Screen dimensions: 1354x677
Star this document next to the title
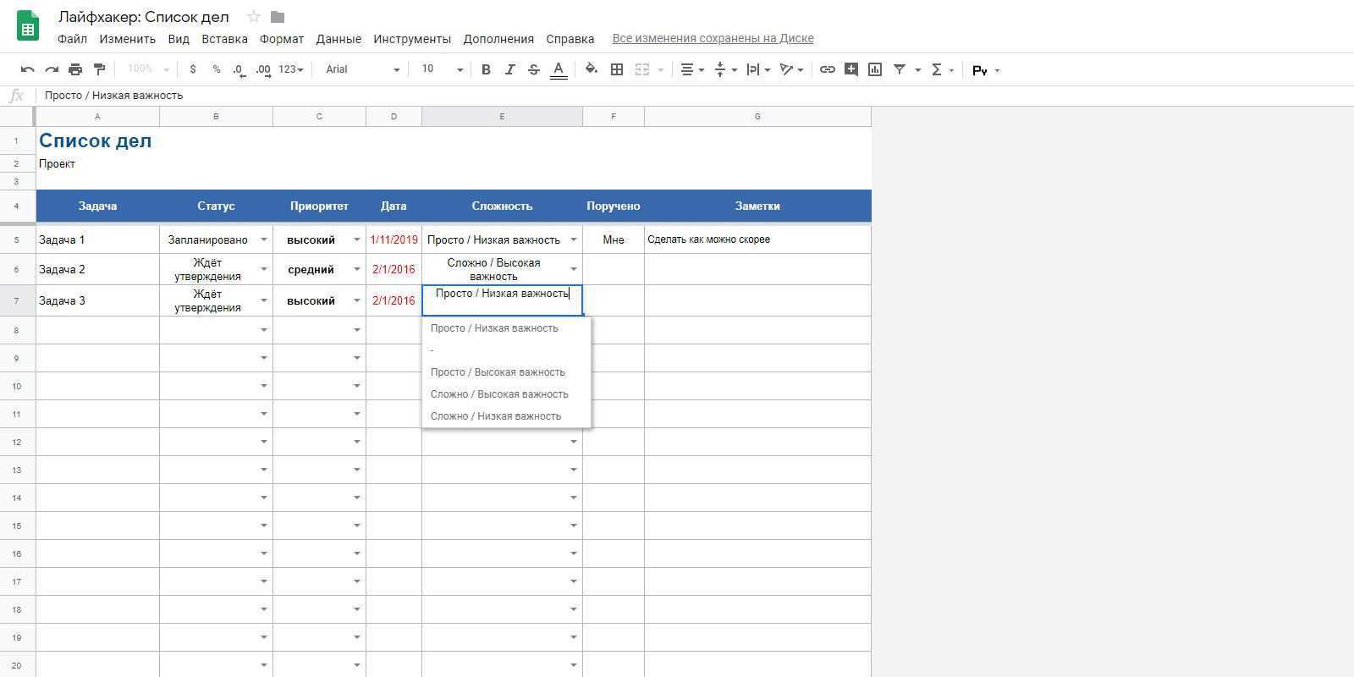click(253, 17)
